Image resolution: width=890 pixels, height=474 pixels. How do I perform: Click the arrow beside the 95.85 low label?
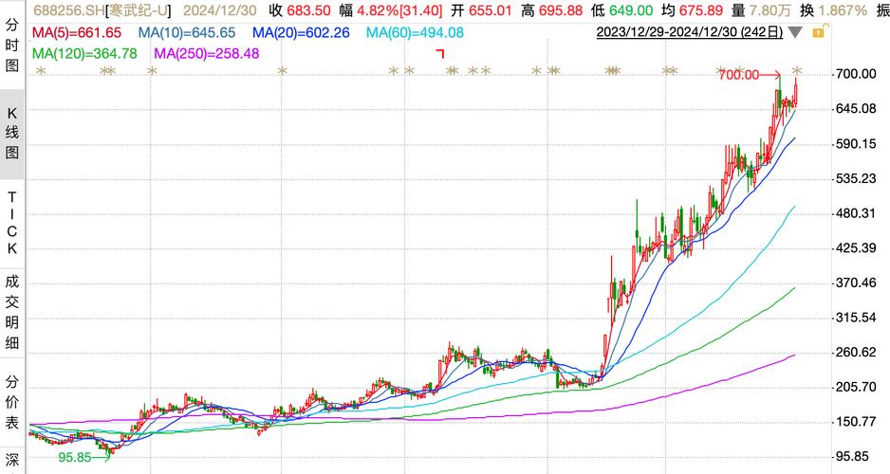[103, 456]
